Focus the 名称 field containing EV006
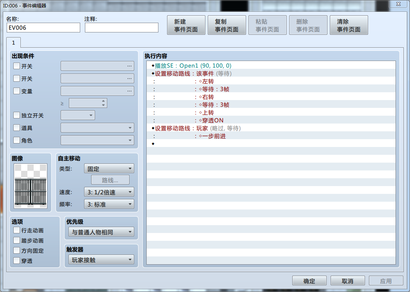The width and height of the screenshot is (410, 292). (x=43, y=28)
